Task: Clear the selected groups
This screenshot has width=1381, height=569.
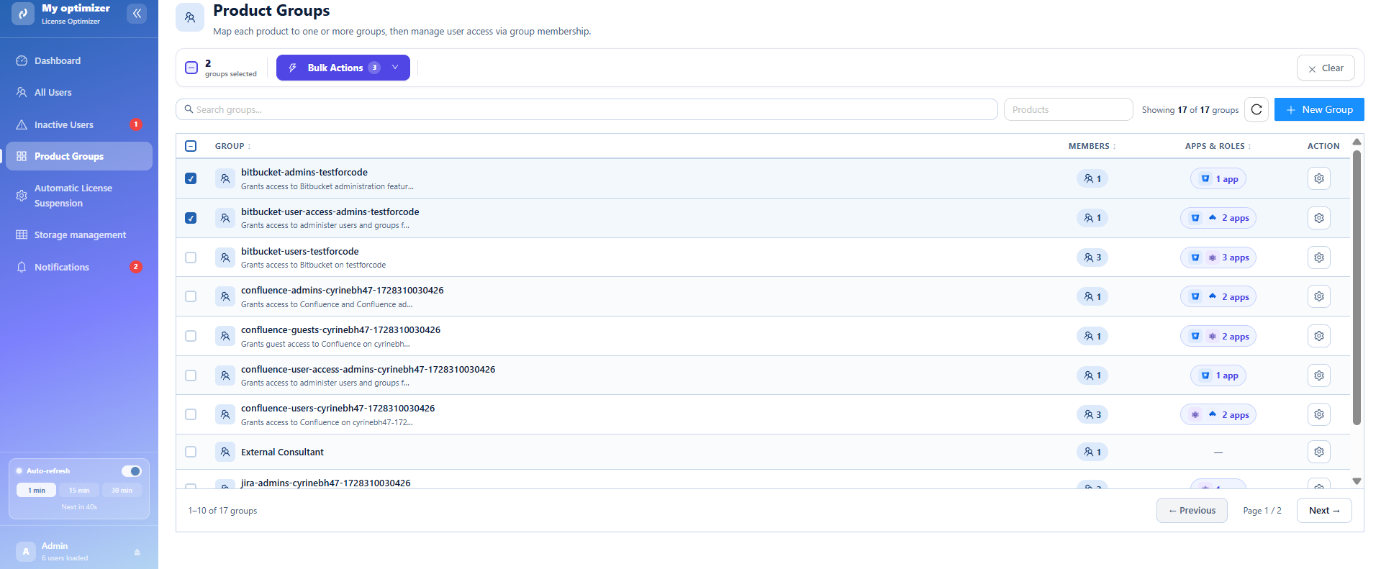Action: [1326, 68]
